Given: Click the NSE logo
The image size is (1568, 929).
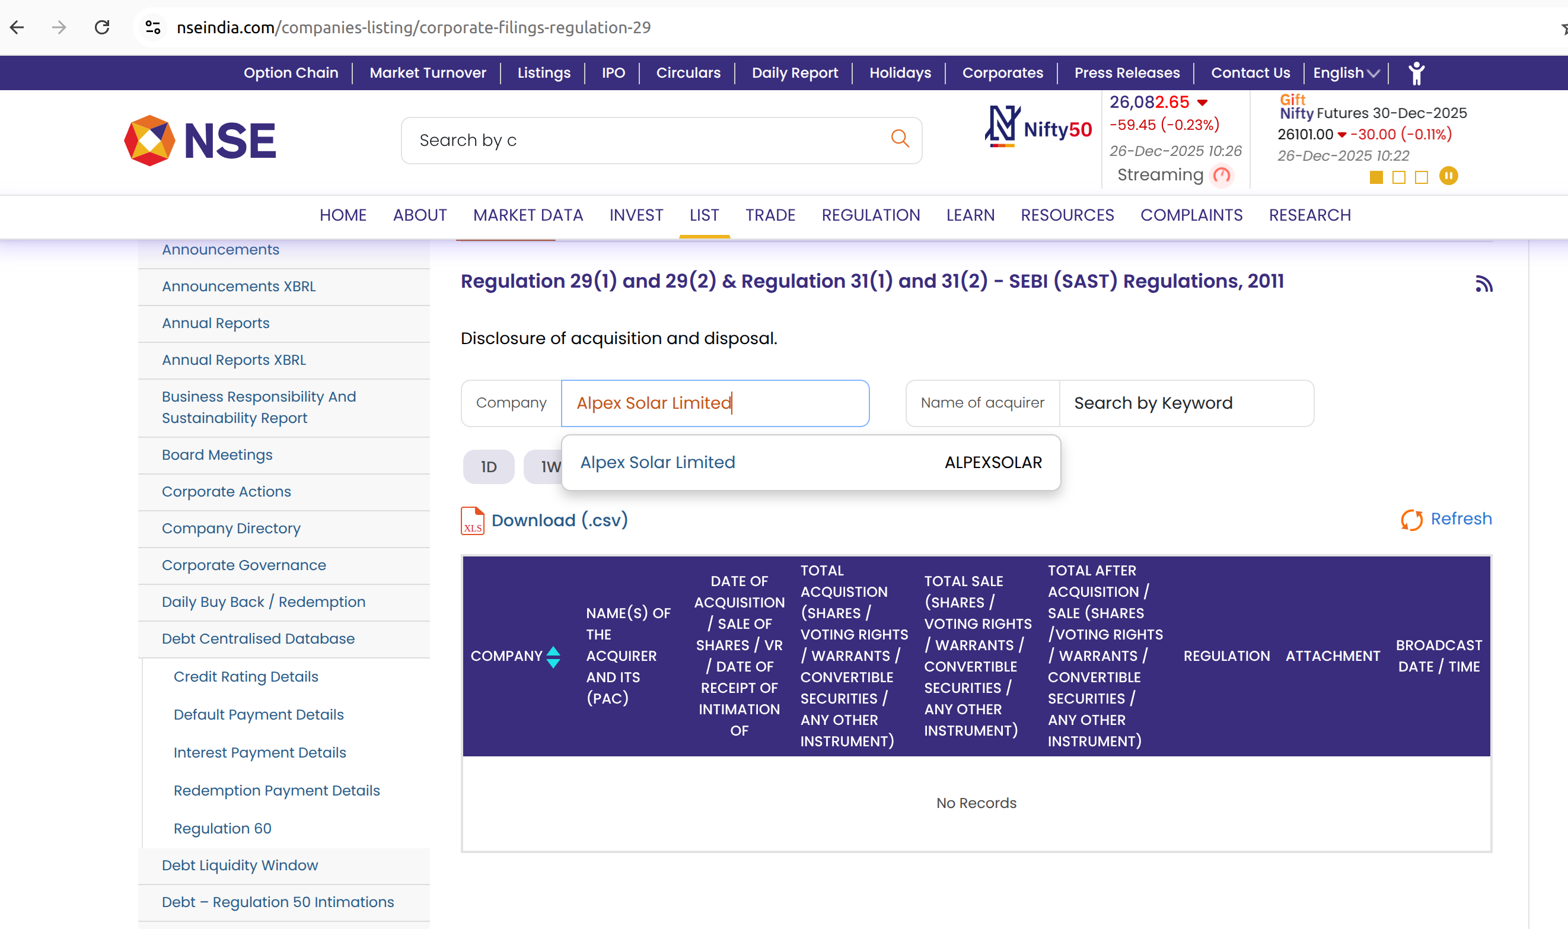Looking at the screenshot, I should point(200,140).
